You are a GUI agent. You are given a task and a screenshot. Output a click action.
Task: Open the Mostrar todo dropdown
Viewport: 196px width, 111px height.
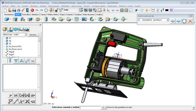pos(15,35)
